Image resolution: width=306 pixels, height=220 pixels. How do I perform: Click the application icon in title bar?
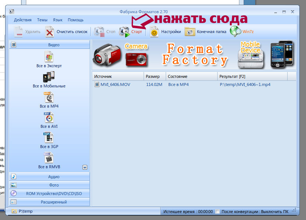(12, 11)
